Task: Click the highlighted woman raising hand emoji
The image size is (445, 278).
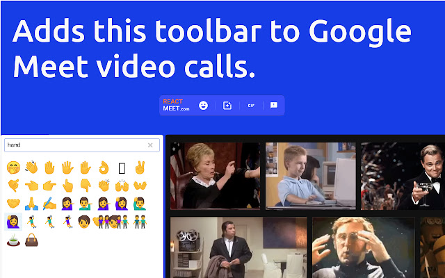Action: click(13, 222)
